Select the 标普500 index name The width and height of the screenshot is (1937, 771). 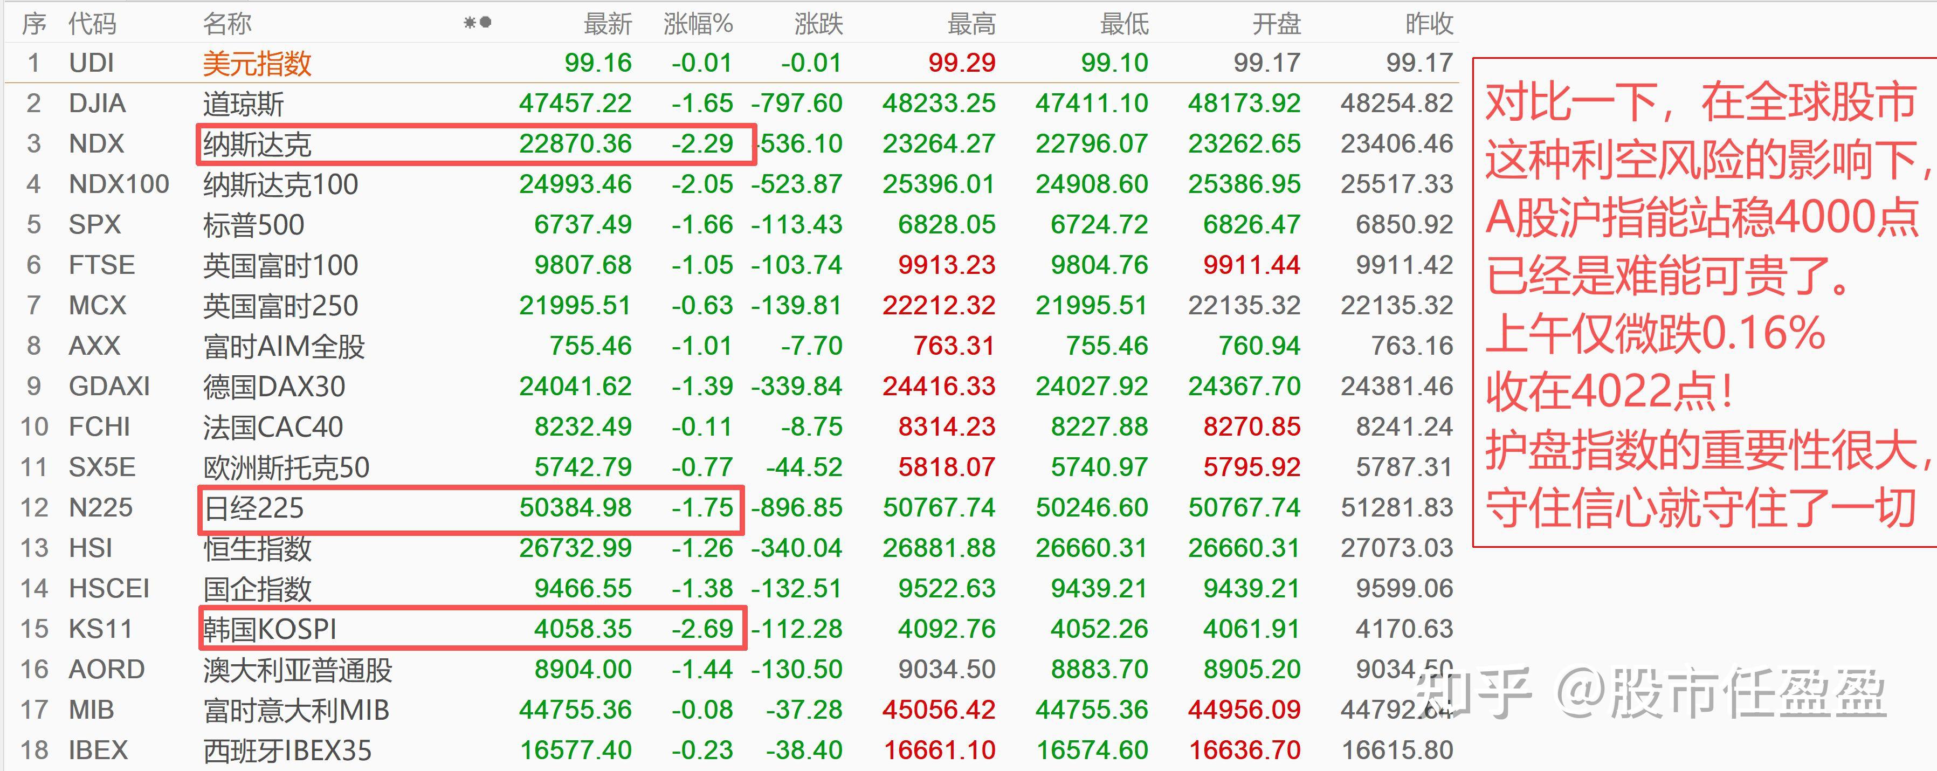coord(253,225)
